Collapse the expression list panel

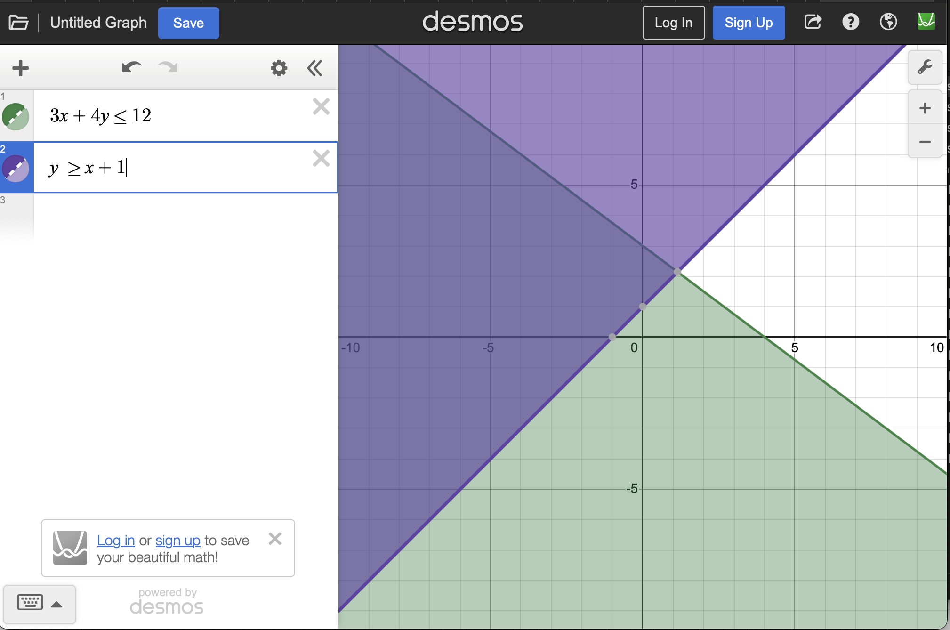[314, 68]
